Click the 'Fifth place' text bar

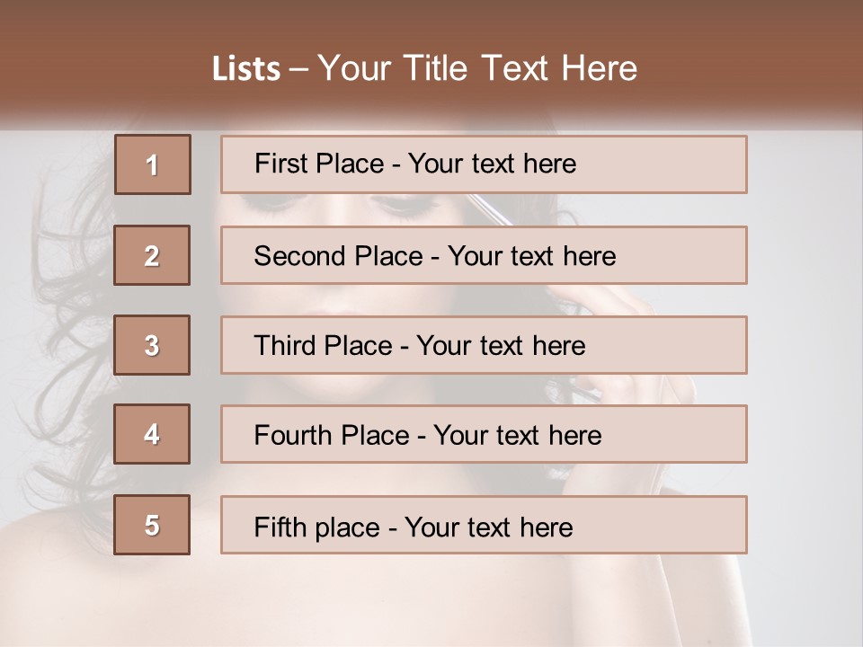point(484,524)
